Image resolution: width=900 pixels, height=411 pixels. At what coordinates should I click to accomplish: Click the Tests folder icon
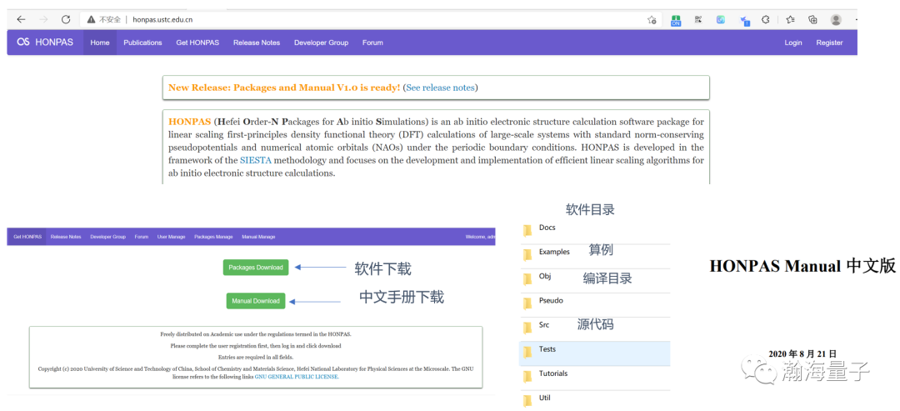527,352
